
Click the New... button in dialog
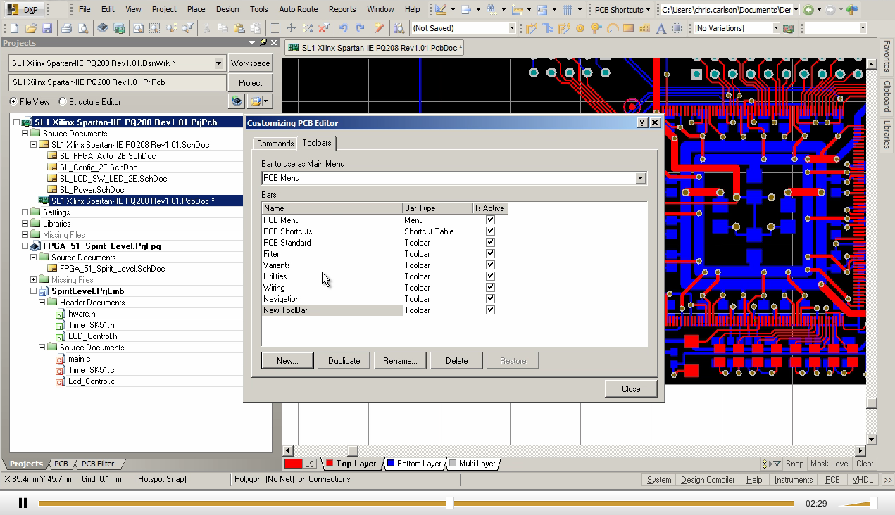click(x=287, y=361)
